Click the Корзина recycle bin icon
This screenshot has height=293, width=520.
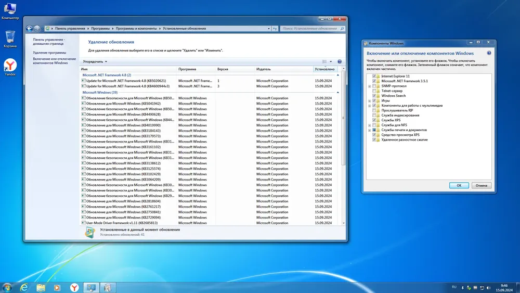(x=10, y=37)
